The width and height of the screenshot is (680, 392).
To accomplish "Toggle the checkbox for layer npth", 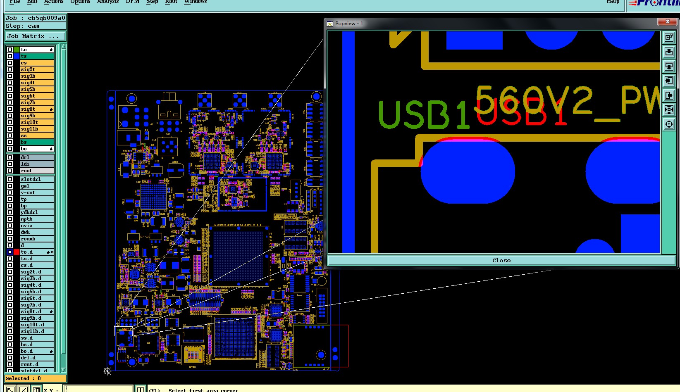I will pyautogui.click(x=10, y=219).
